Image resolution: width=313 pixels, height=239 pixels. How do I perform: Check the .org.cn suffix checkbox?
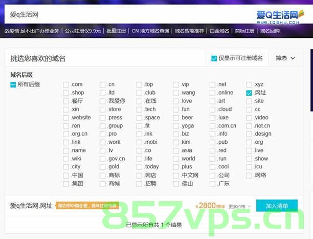[66, 134]
